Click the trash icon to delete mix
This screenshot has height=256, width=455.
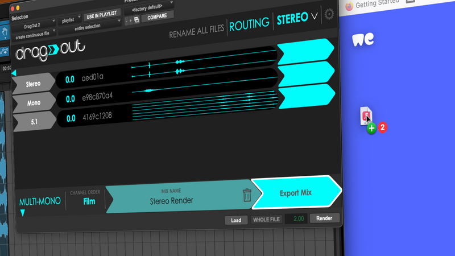[247, 195]
